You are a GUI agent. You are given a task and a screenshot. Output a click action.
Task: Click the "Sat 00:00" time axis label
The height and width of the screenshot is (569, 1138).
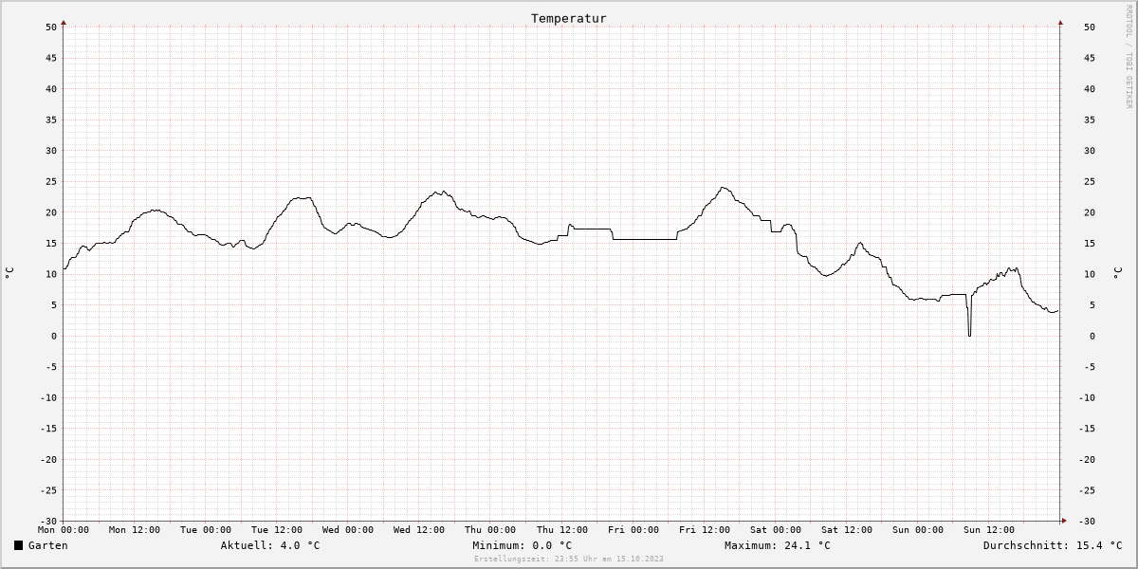776,530
